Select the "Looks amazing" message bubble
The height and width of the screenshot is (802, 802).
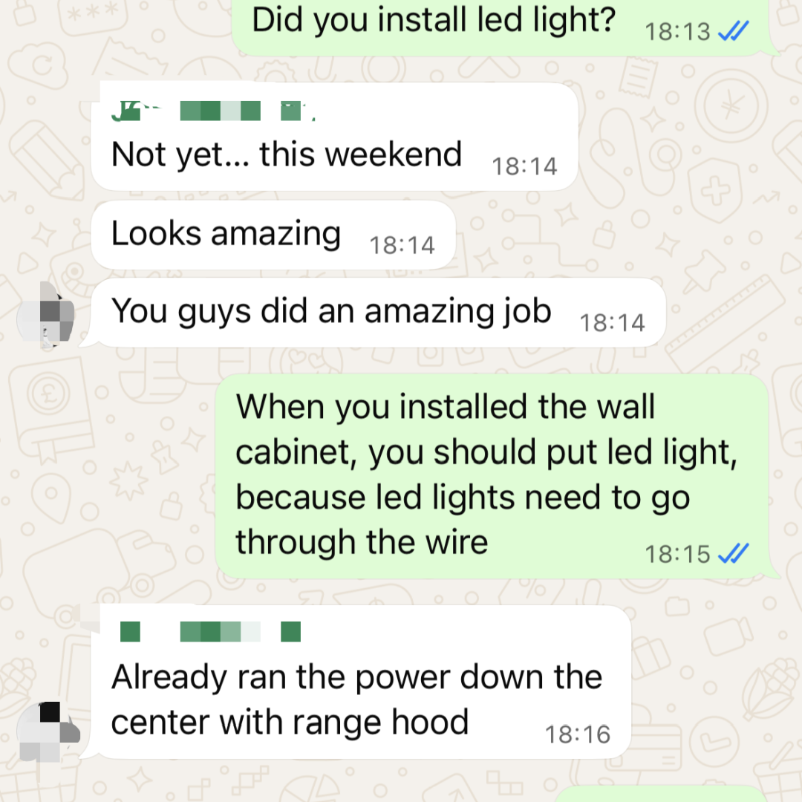click(x=273, y=235)
